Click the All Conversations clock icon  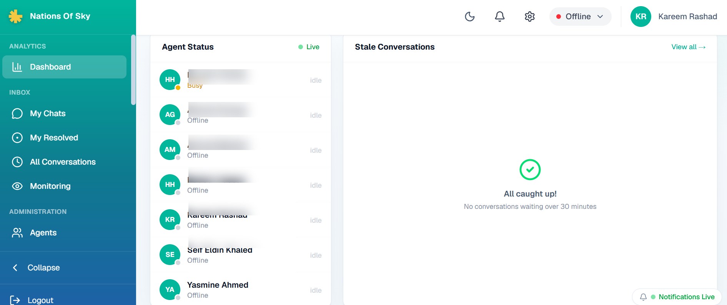click(x=17, y=162)
